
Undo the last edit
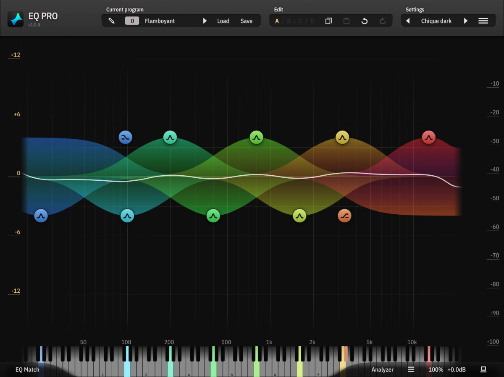[365, 21]
